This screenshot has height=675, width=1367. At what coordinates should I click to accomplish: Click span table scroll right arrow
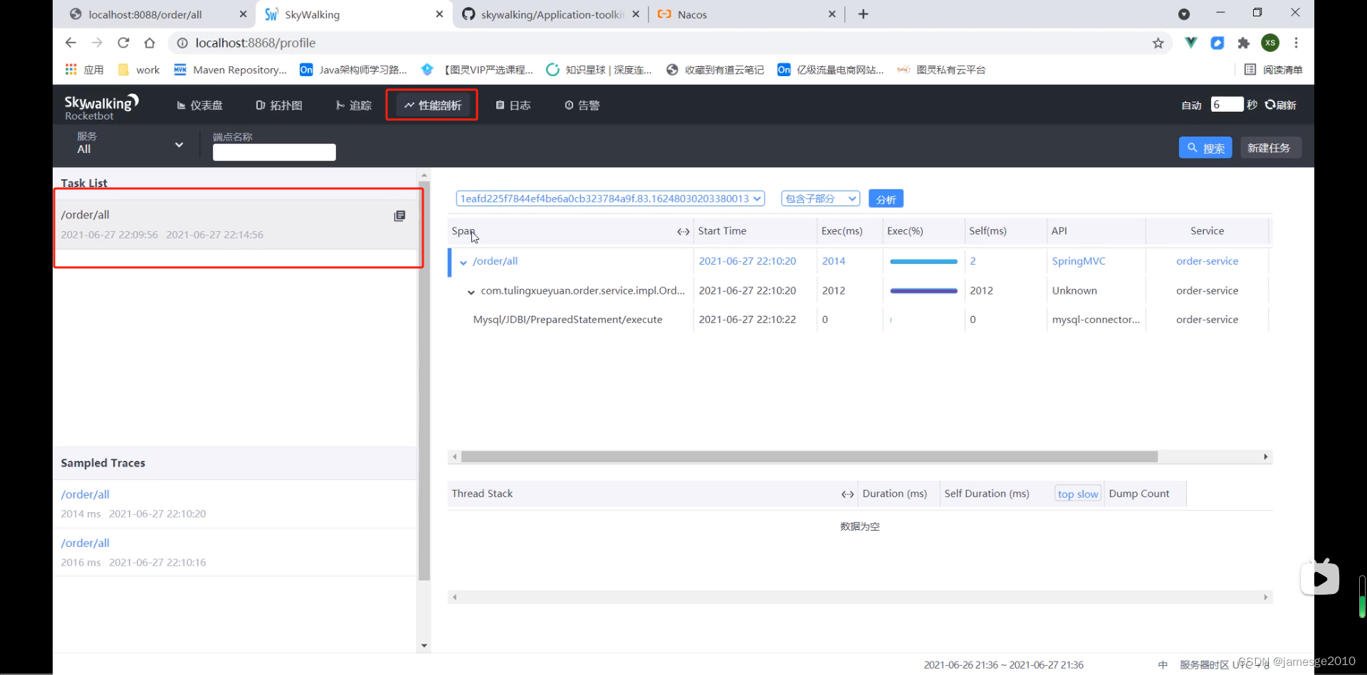tap(1265, 457)
